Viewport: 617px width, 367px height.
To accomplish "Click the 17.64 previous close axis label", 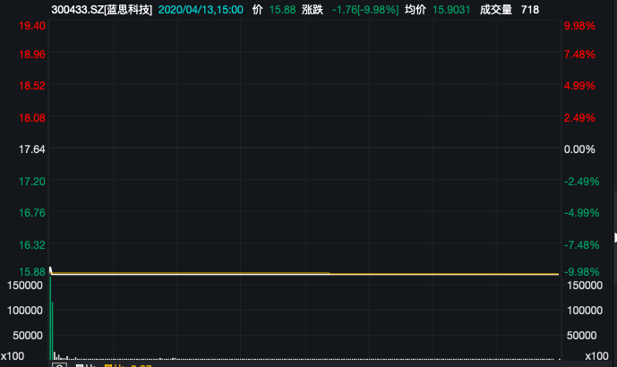I will [32, 149].
